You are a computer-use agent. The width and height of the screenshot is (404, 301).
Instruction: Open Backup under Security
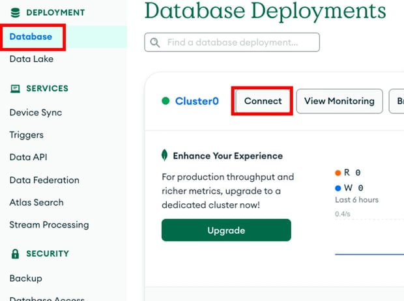click(x=26, y=278)
